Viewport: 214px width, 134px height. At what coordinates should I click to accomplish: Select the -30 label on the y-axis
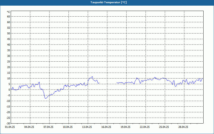coord(8,124)
